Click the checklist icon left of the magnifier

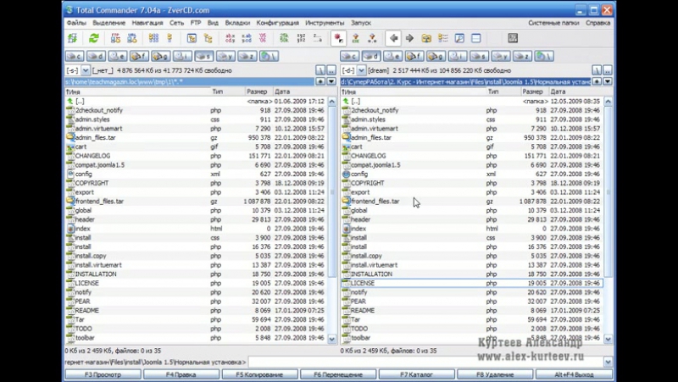(442, 38)
